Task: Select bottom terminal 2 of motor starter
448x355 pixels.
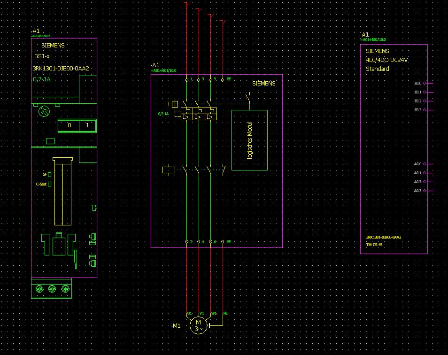Action: coord(186,242)
